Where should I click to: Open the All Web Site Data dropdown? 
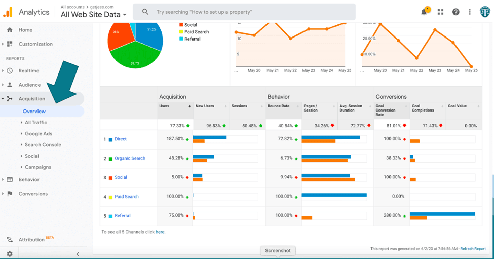click(x=93, y=15)
